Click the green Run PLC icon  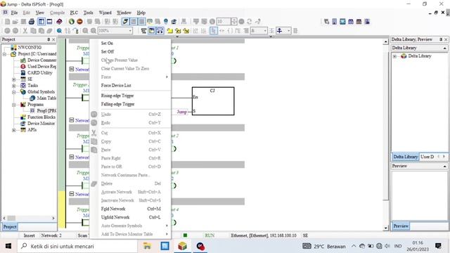72,22
